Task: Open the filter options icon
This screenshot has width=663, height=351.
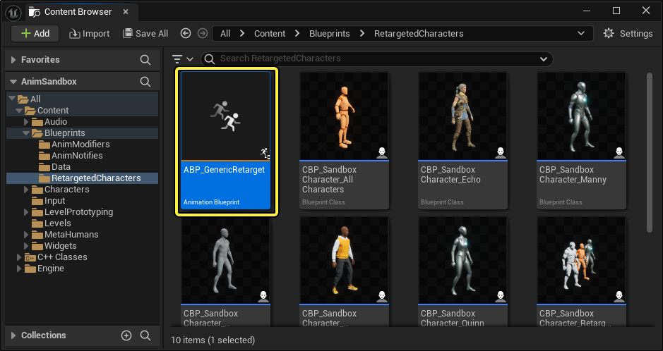Action: tap(182, 59)
